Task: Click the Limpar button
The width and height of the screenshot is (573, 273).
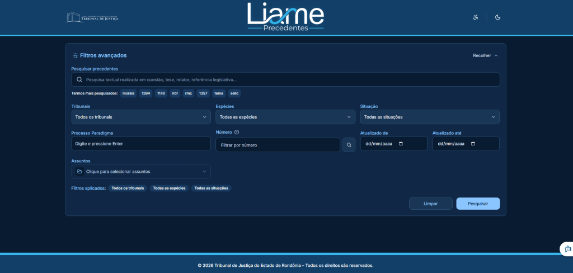Action: tap(430, 204)
